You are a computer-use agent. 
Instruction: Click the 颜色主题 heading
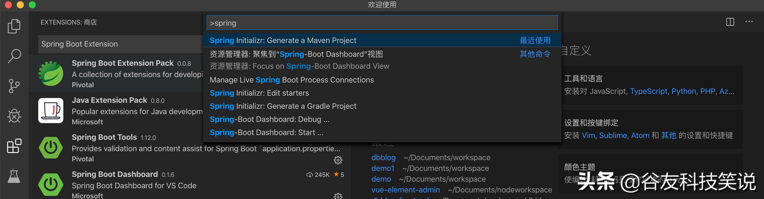[579, 167]
